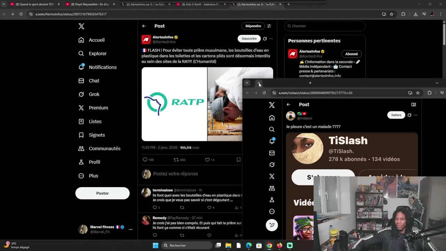This screenshot has width=446, height=251.
Task: Open Accueil in the main sidebar
Action: tap(92, 40)
